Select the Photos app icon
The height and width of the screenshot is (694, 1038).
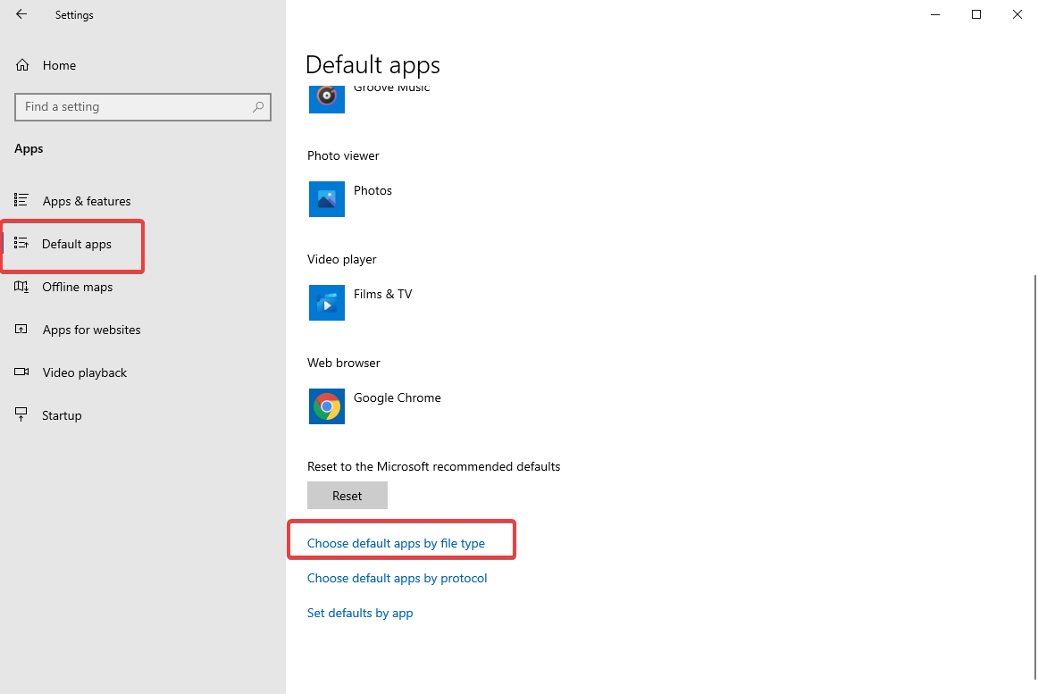pyautogui.click(x=326, y=198)
